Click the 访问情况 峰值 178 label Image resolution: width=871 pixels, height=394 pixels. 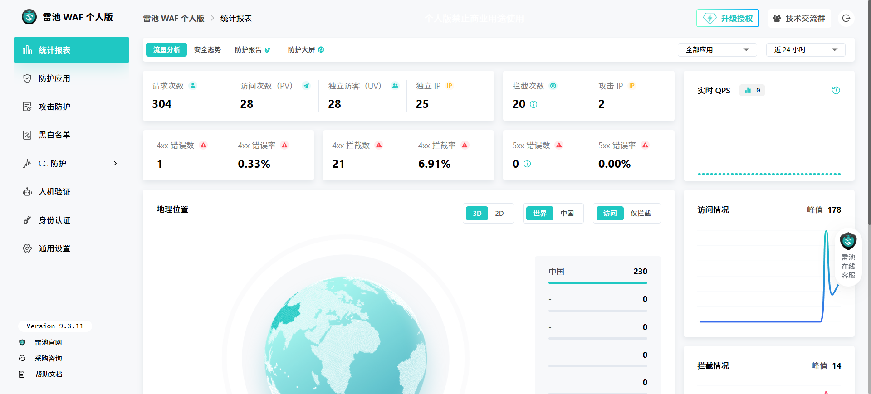click(824, 209)
